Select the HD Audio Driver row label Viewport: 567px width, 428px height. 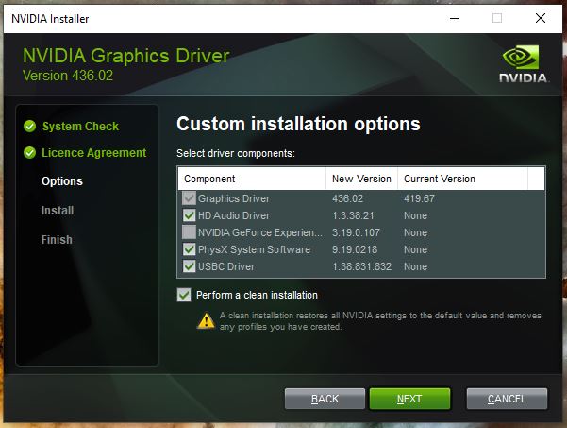(234, 215)
